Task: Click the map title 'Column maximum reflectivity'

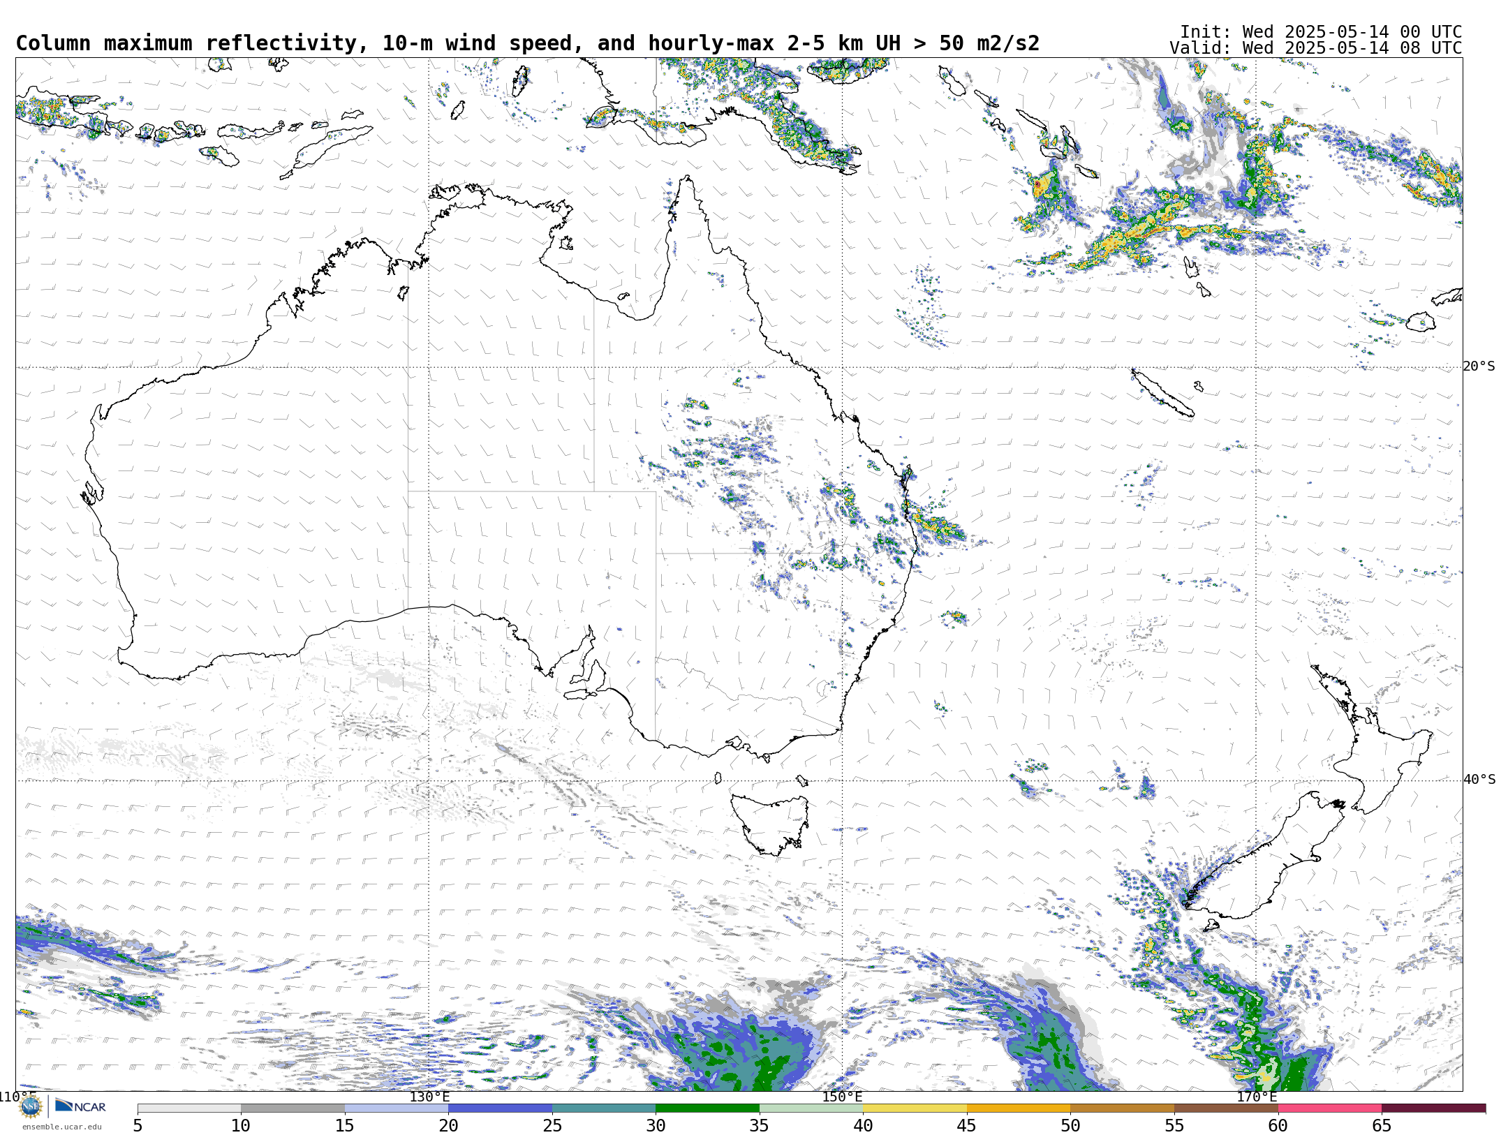Action: (186, 43)
